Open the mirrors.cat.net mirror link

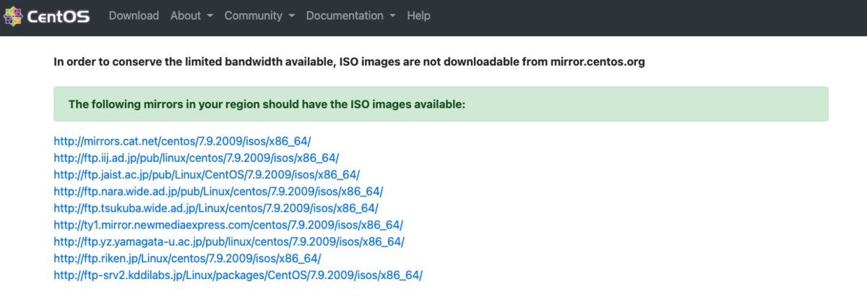(182, 141)
